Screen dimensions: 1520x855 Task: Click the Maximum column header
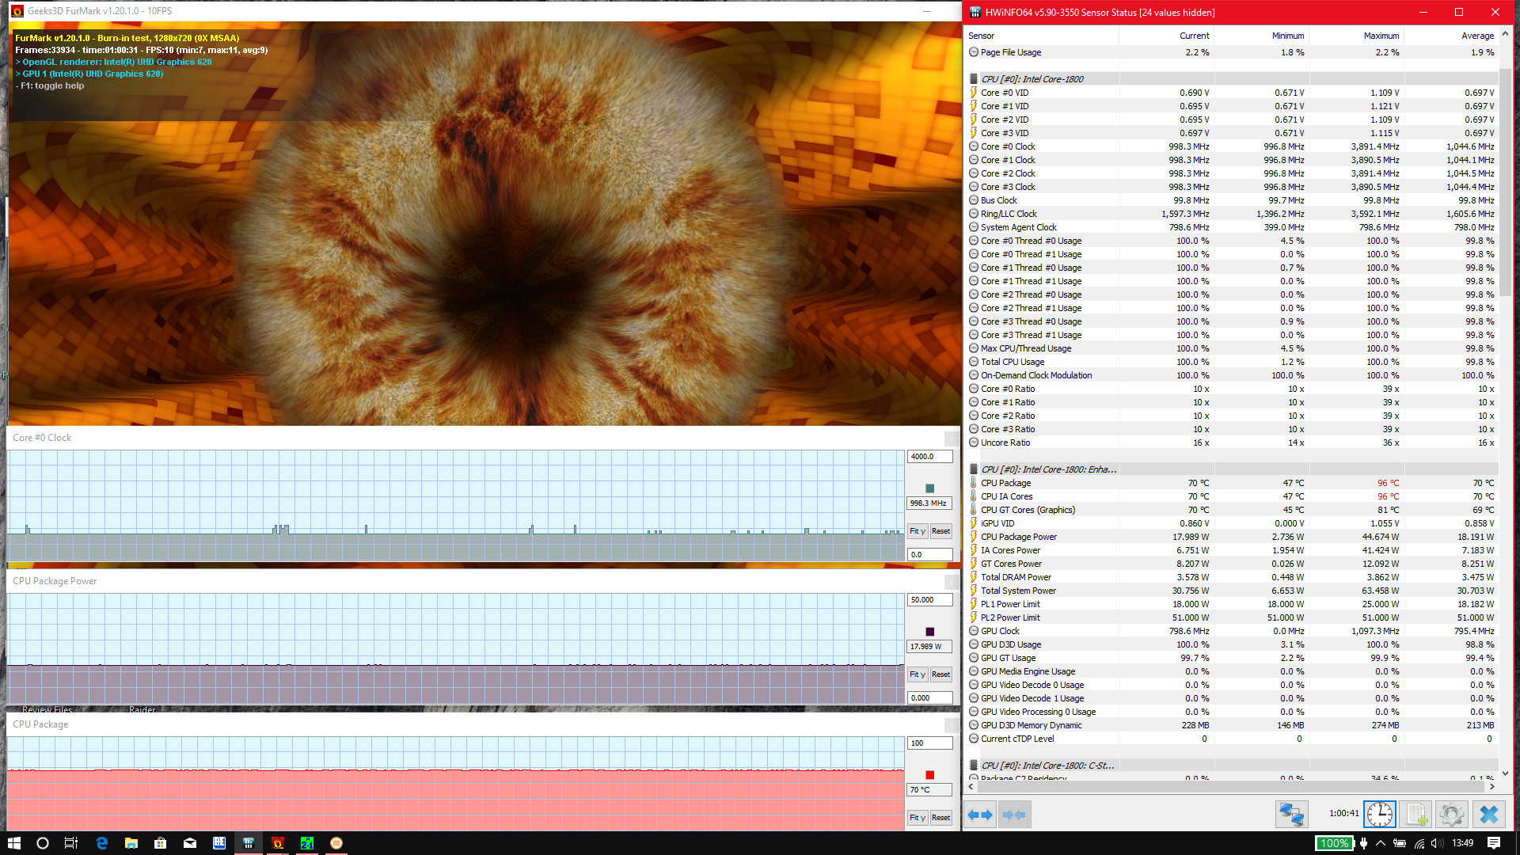pos(1381,36)
